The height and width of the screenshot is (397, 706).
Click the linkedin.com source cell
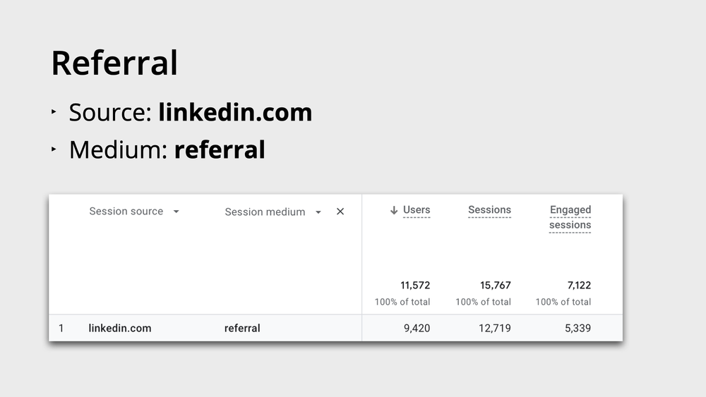coord(120,328)
